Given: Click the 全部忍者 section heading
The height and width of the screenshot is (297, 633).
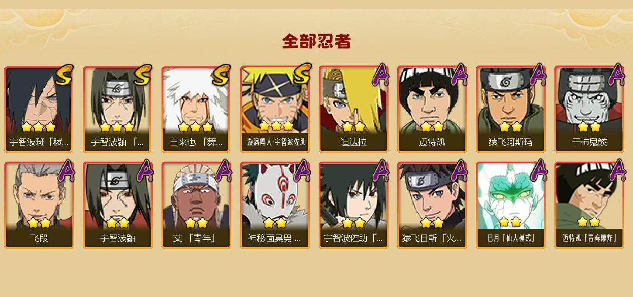Looking at the screenshot, I should 316,41.
